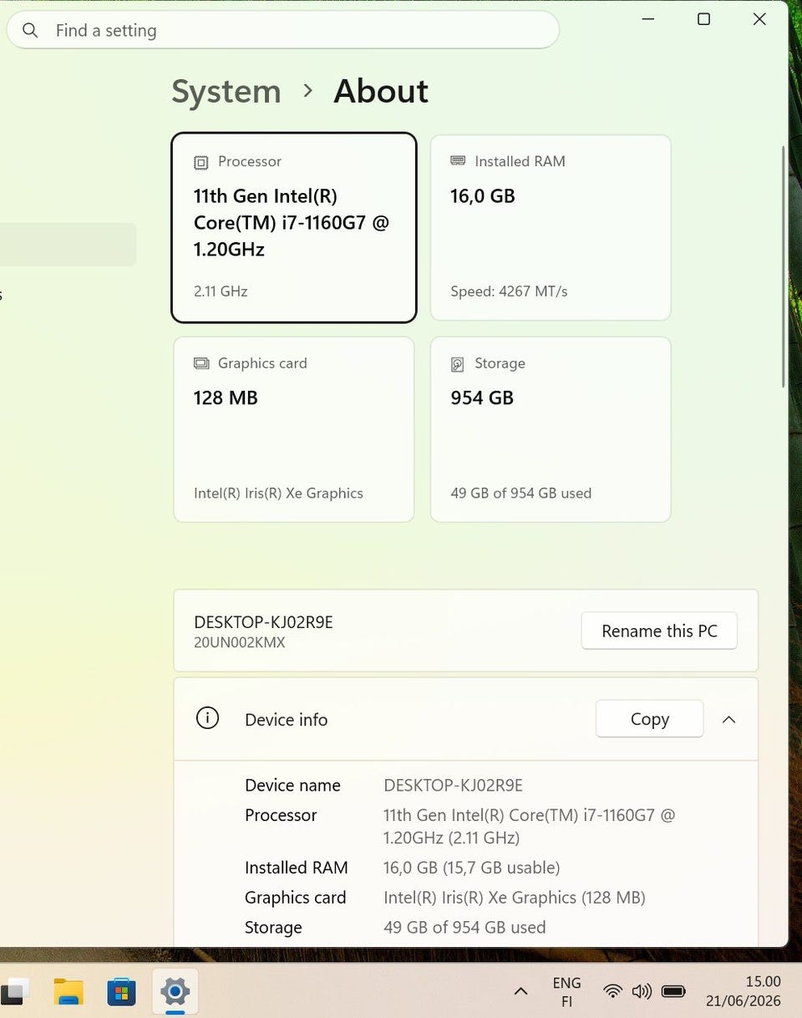Screen dimensions: 802x1018
Task: Click the Settings gear taskbar icon
Action: (x=175, y=992)
